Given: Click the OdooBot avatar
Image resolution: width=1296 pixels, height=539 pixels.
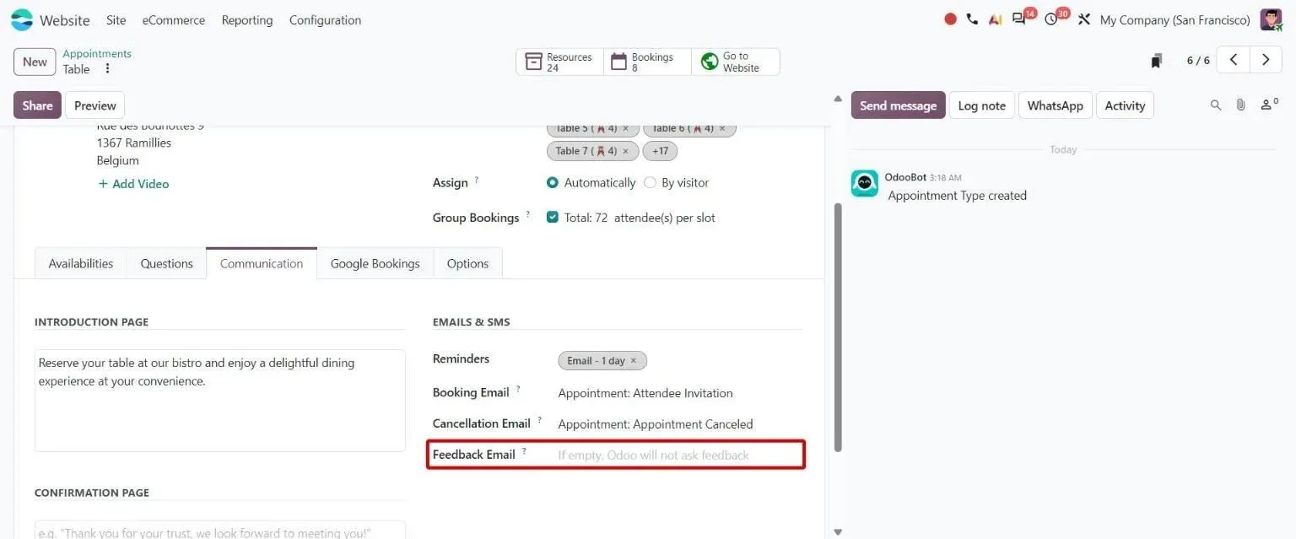Looking at the screenshot, I should tap(865, 183).
